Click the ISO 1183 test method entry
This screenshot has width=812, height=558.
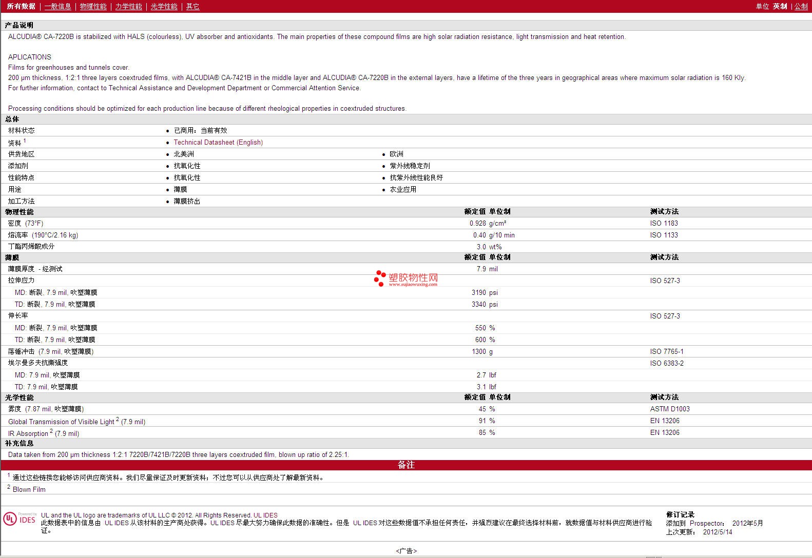tap(664, 223)
